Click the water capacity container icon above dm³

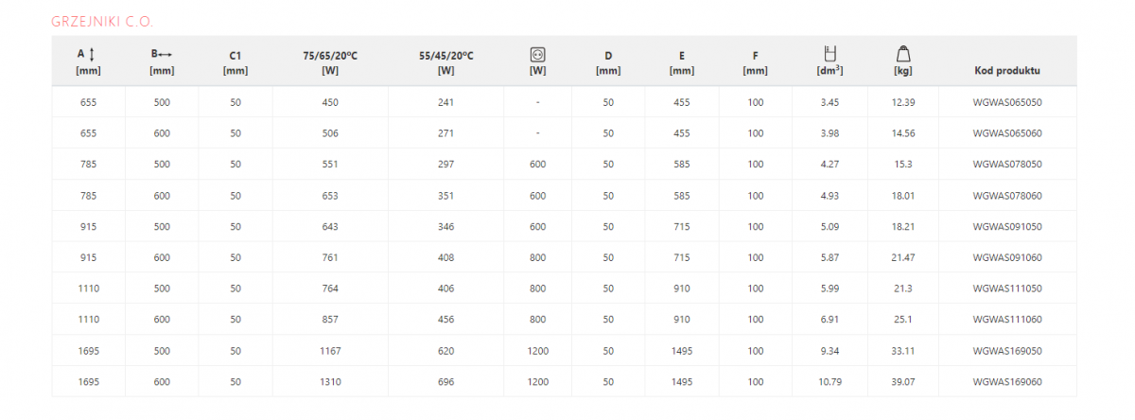click(829, 54)
